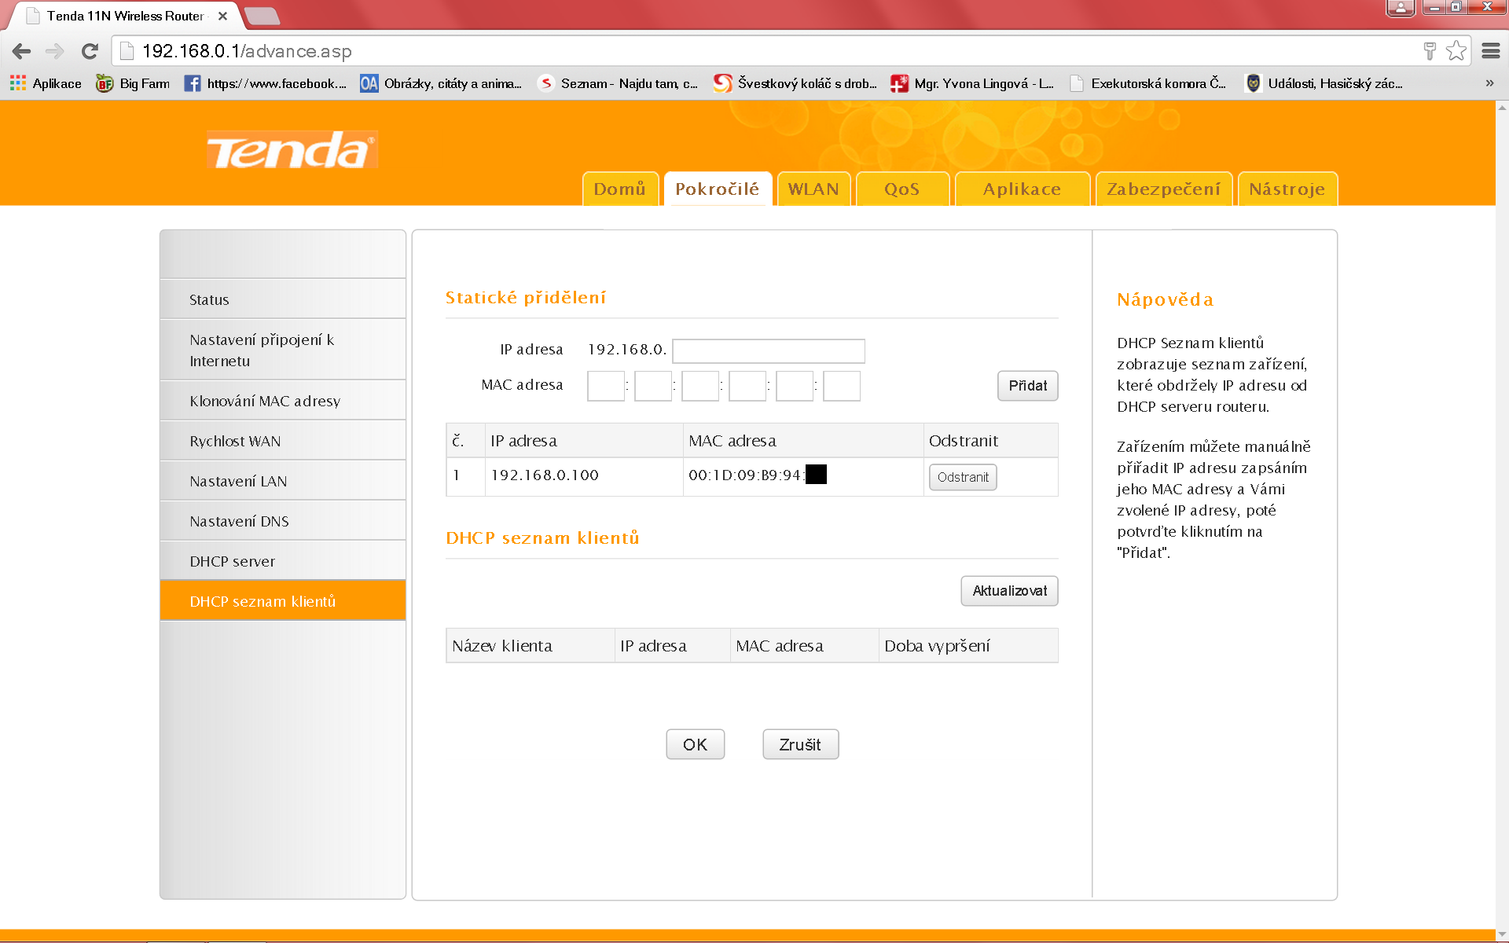The image size is (1509, 943).
Task: Click the Tenda logo
Action: (292, 150)
